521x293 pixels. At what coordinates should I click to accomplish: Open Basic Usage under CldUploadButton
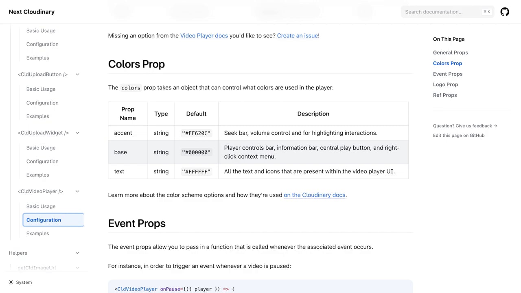[41, 89]
